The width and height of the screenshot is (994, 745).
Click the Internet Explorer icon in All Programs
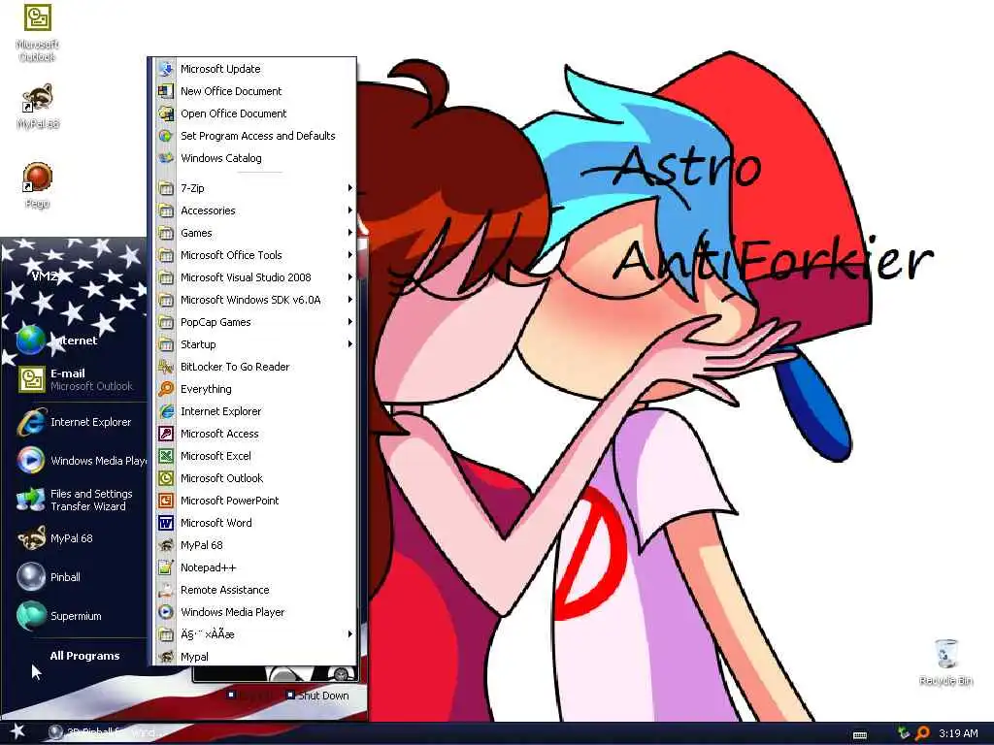pyautogui.click(x=166, y=411)
